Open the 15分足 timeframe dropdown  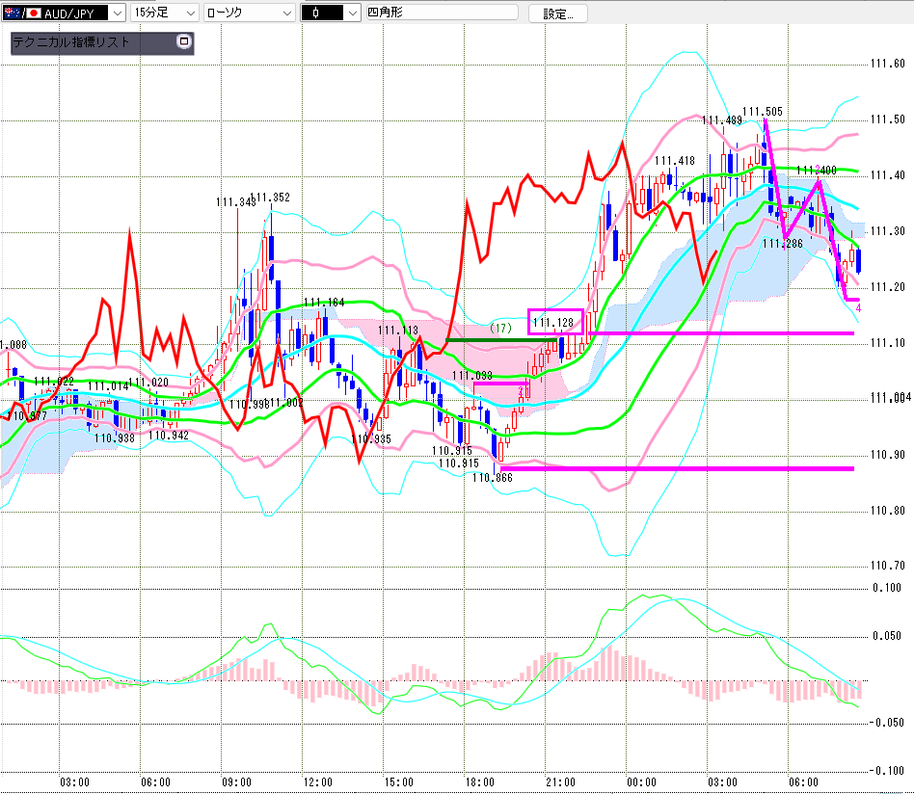tap(164, 13)
